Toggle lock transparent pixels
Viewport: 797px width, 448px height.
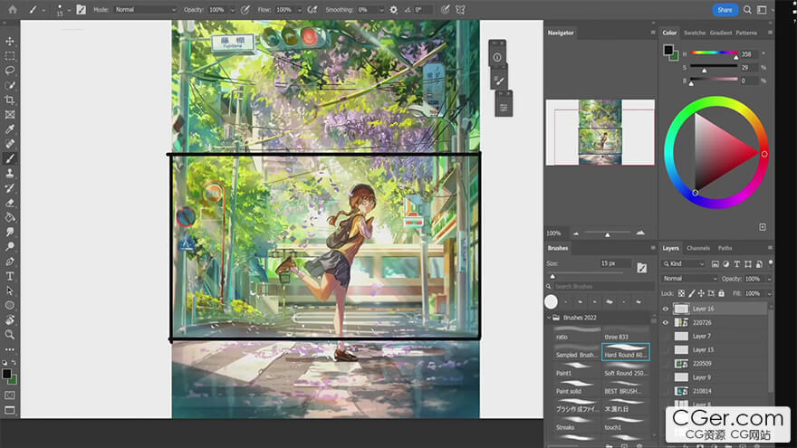point(681,293)
